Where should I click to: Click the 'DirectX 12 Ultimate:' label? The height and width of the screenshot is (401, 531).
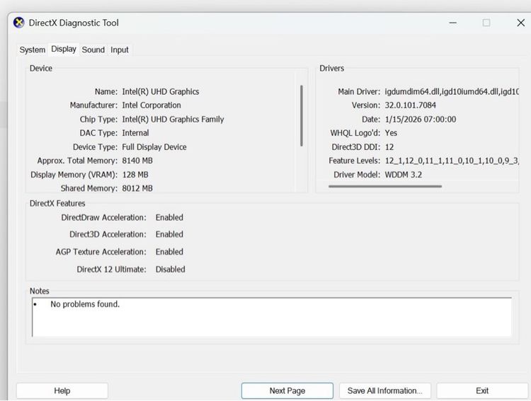(x=111, y=269)
